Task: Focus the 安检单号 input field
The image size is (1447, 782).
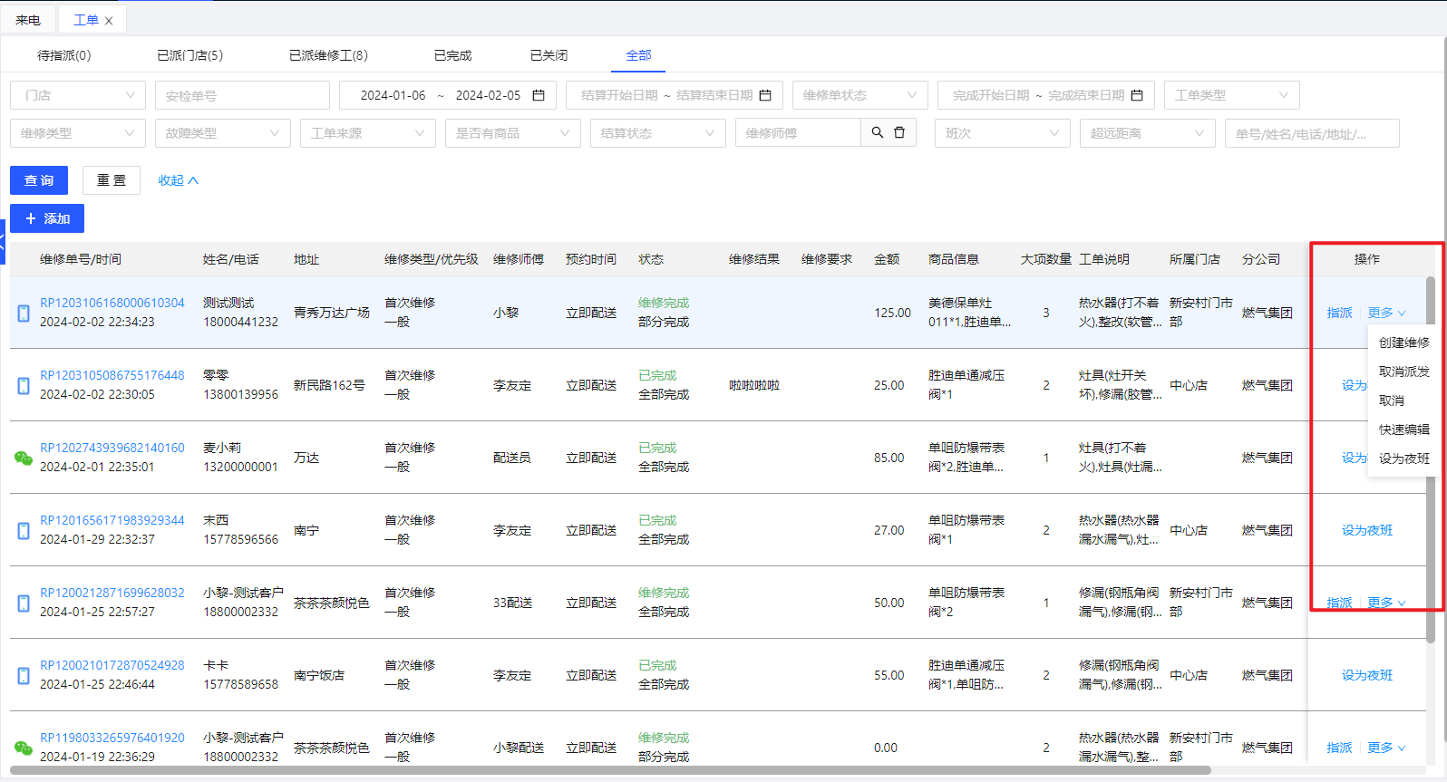Action: click(242, 95)
